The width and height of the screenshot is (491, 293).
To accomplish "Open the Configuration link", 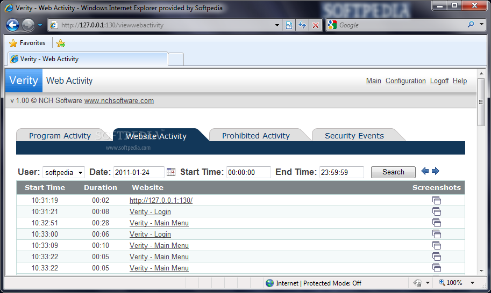I will [405, 81].
